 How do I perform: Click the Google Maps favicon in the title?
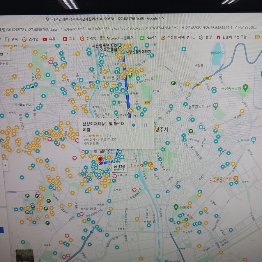click(x=48, y=20)
